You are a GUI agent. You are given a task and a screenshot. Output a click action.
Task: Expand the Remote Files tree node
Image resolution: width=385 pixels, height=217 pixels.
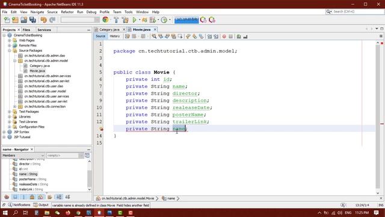10,46
